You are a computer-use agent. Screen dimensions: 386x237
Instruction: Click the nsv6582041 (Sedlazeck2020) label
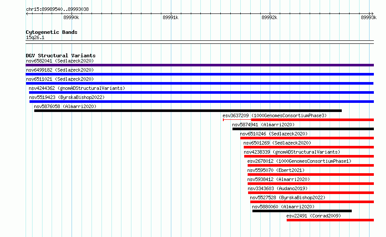pyautogui.click(x=60, y=61)
